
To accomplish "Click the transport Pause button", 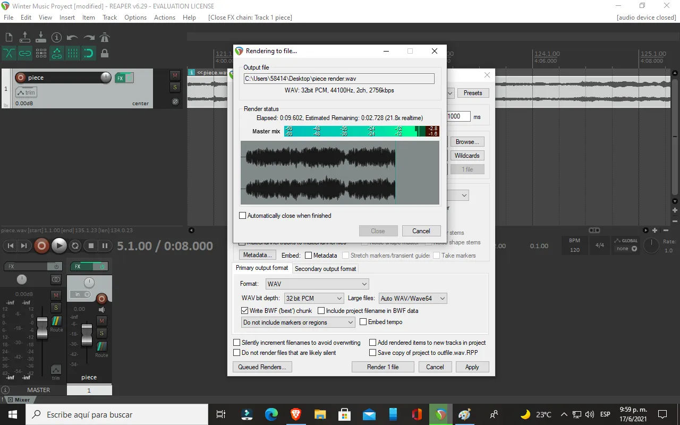I will 105,245.
